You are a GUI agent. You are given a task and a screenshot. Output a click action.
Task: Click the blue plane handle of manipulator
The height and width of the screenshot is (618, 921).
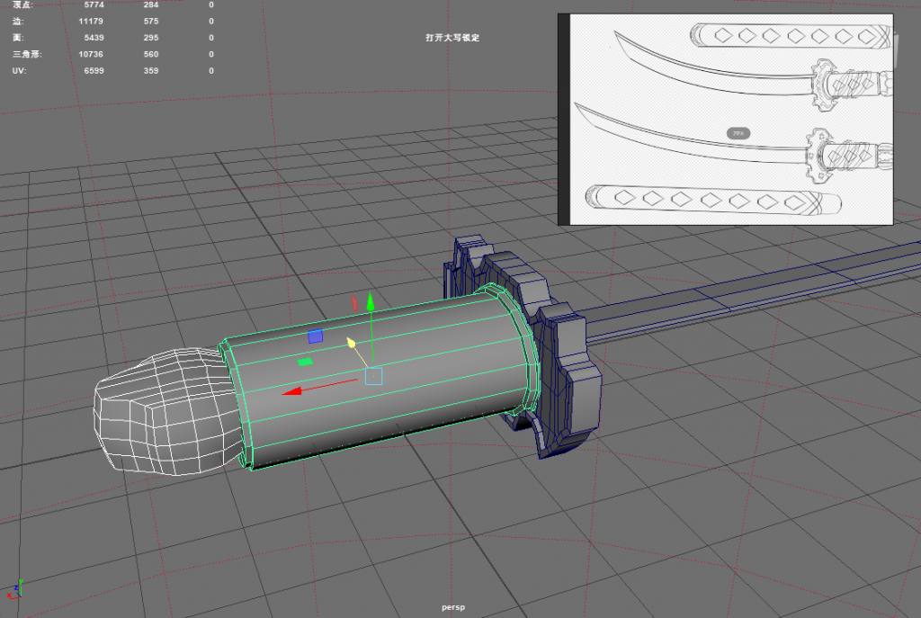point(316,336)
